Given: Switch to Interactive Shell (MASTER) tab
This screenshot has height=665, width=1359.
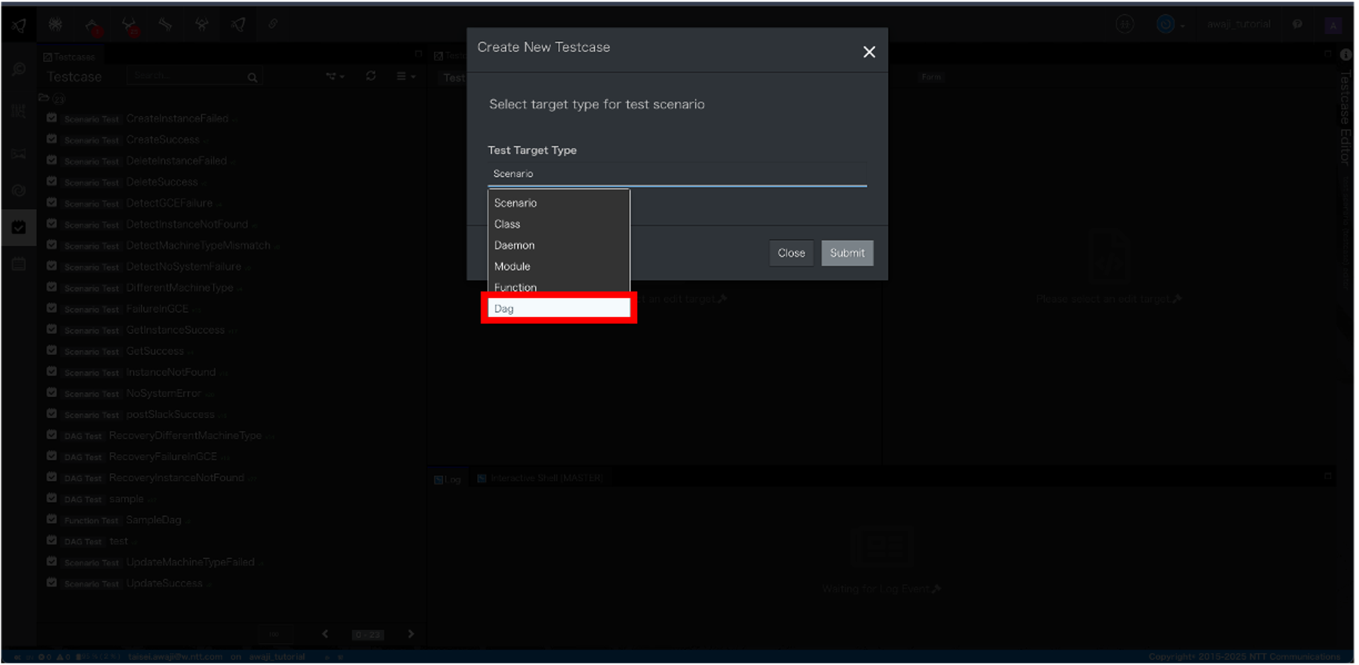Looking at the screenshot, I should coord(546,478).
